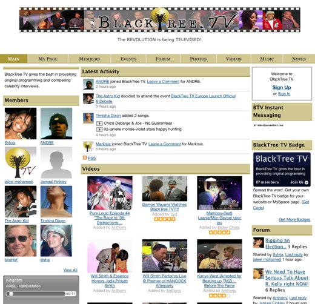Play janelle monae-violet stars song

tap(99, 129)
